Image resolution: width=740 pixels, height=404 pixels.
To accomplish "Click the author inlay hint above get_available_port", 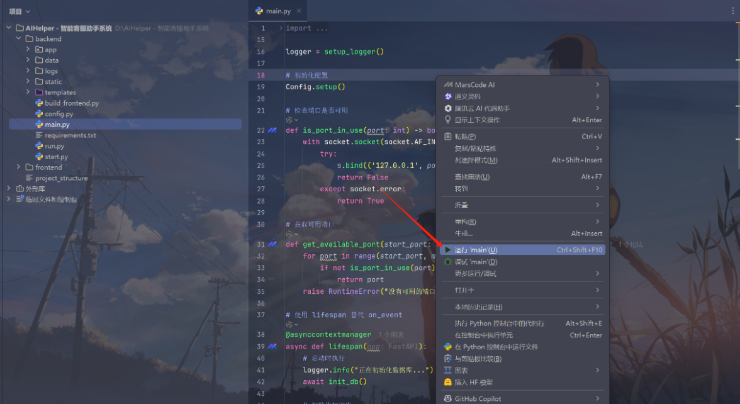I will (292, 233).
